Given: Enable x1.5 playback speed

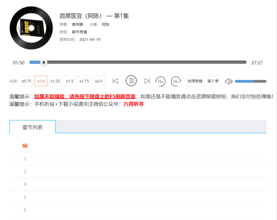Looking at the screenshot, I should click(70, 81).
